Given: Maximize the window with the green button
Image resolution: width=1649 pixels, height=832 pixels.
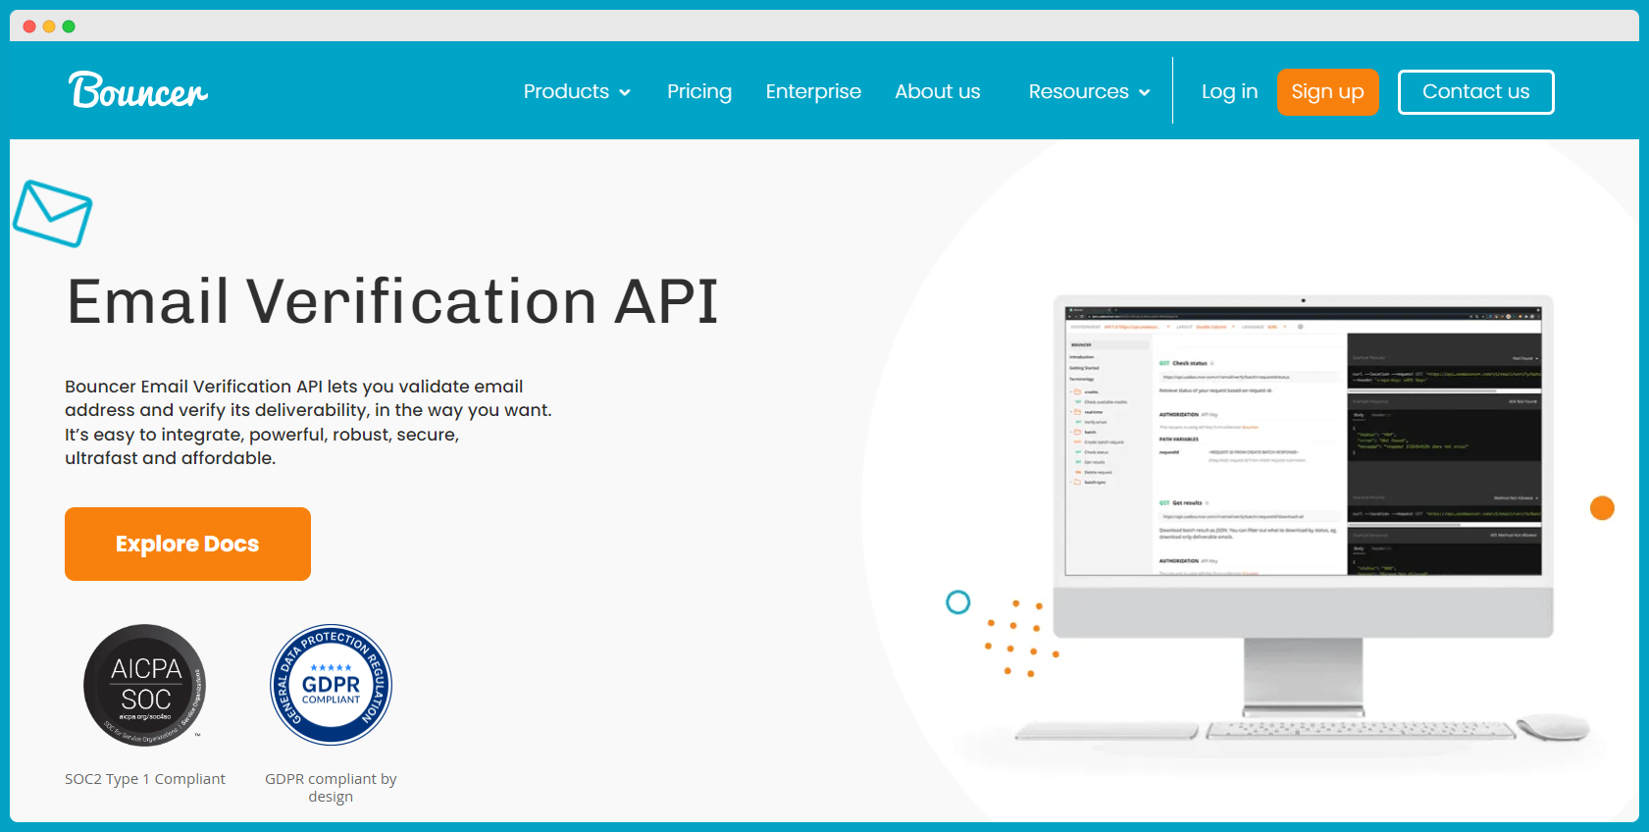Looking at the screenshot, I should tap(69, 26).
